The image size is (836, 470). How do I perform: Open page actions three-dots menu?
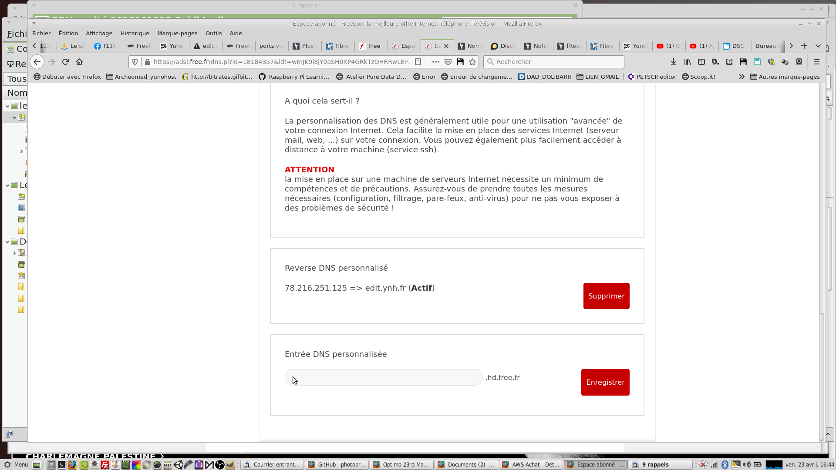(435, 62)
